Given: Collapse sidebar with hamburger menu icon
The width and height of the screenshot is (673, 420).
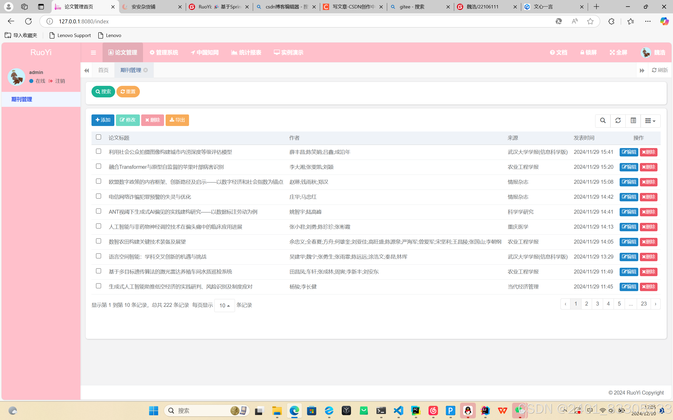Looking at the screenshot, I should pyautogui.click(x=93, y=52).
